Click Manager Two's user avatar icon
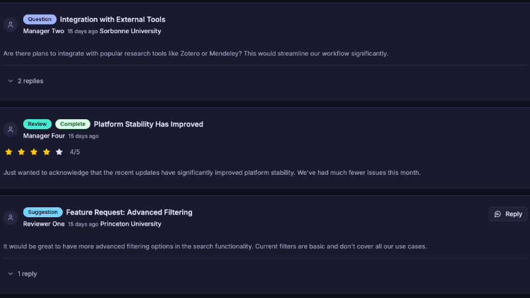The width and height of the screenshot is (530, 298). 11,25
